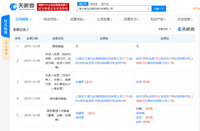Select the 自主信息 side tab

pyautogui.click(x=6, y=48)
